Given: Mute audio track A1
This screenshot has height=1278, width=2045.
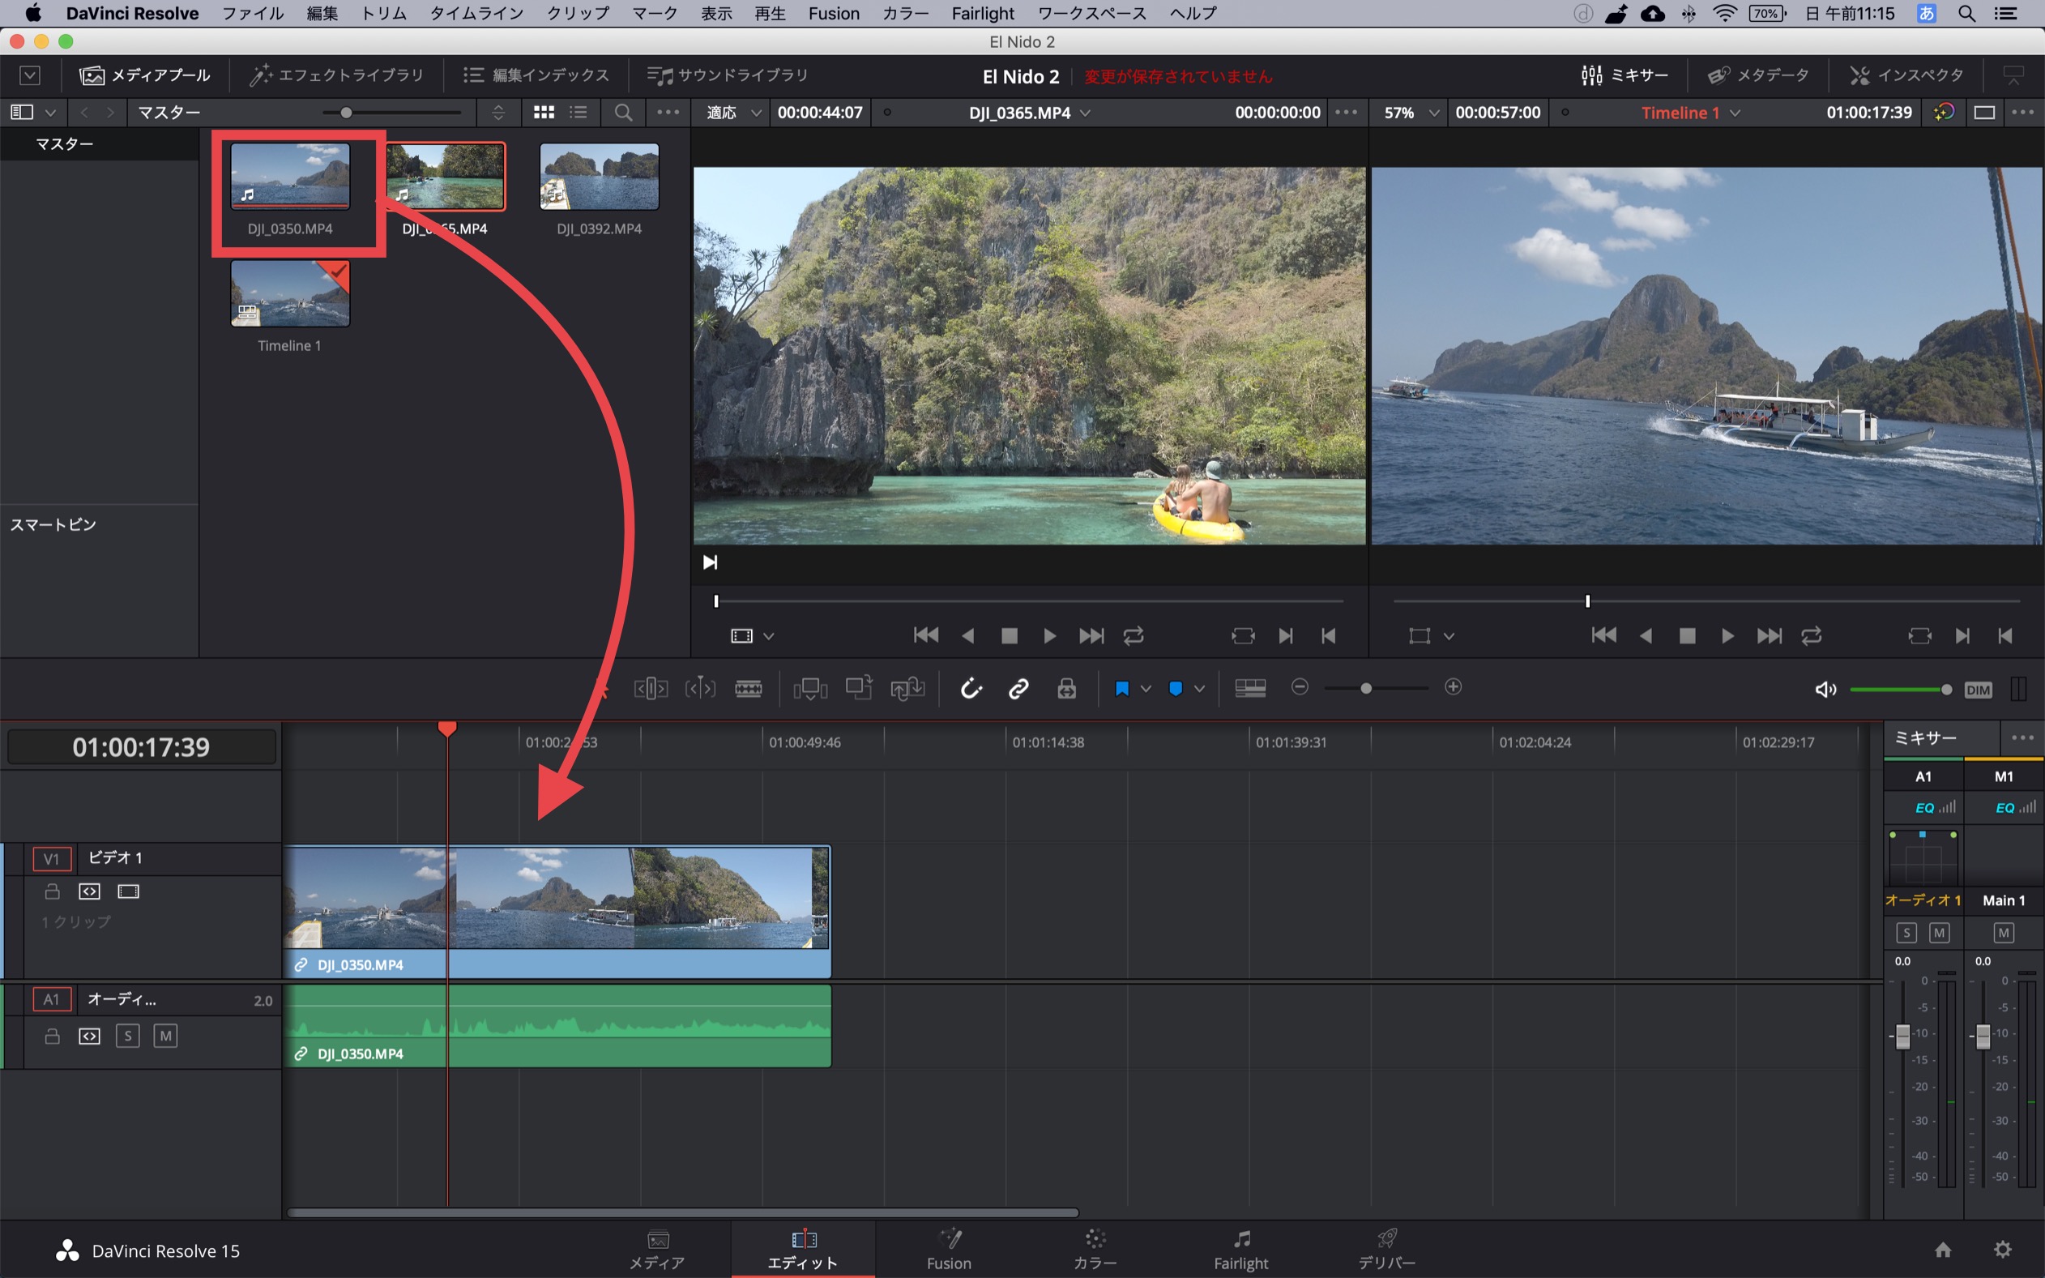Looking at the screenshot, I should pos(164,1037).
